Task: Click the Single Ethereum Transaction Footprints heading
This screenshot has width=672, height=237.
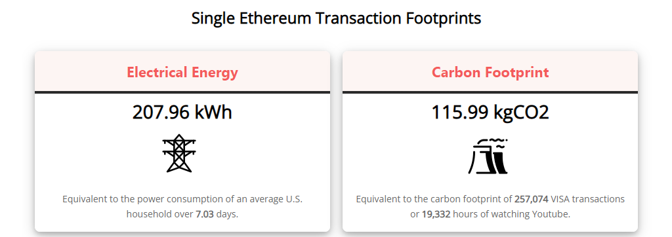Action: tap(336, 18)
